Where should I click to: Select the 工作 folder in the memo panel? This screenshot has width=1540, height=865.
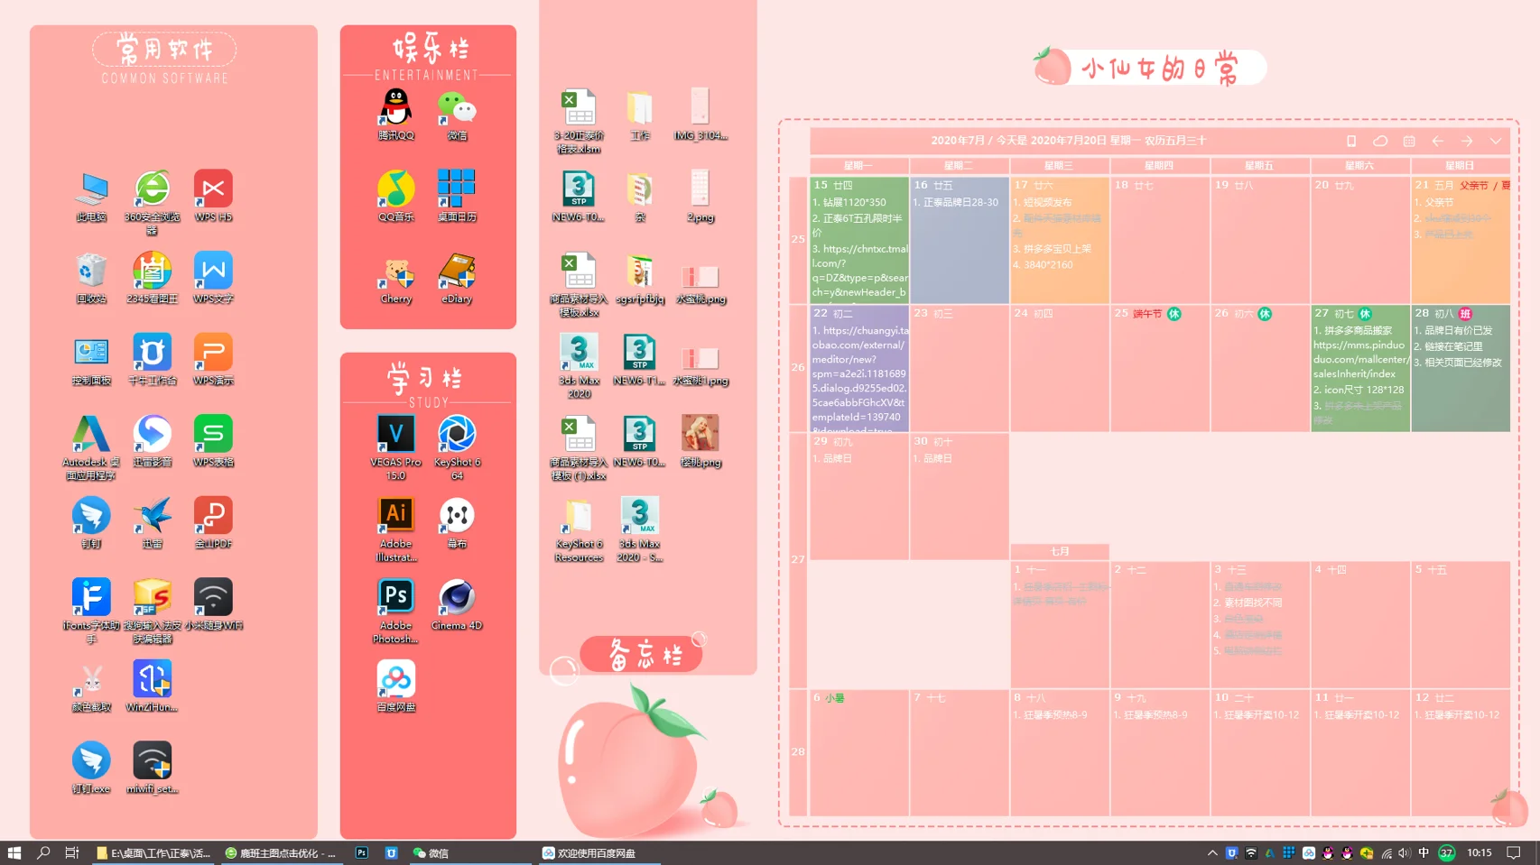[640, 115]
